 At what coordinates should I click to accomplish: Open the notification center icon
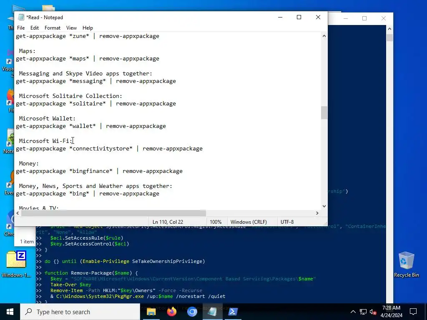413,312
